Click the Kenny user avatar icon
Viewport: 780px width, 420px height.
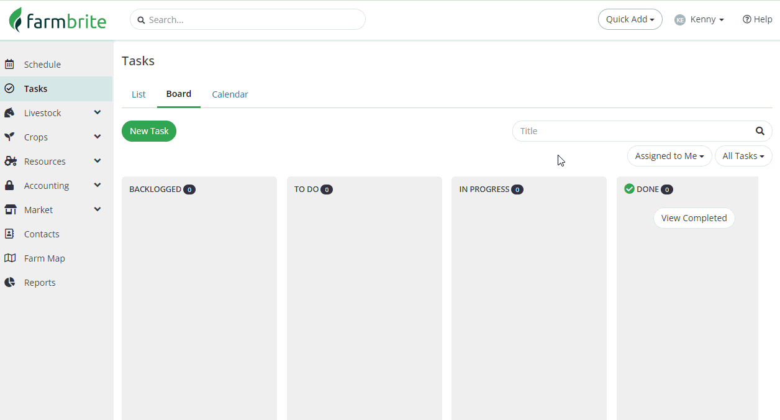[680, 20]
